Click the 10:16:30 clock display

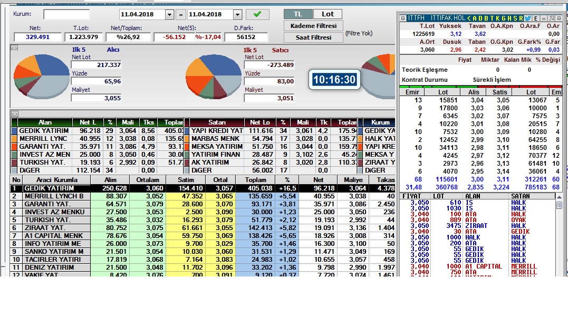(334, 80)
